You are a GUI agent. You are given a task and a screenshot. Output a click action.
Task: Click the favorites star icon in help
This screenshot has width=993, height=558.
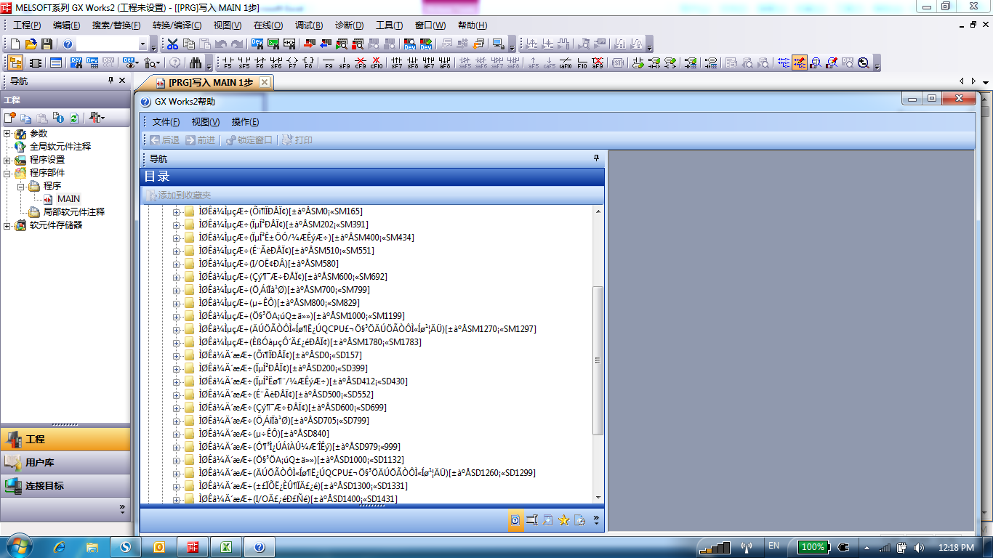[x=563, y=519]
